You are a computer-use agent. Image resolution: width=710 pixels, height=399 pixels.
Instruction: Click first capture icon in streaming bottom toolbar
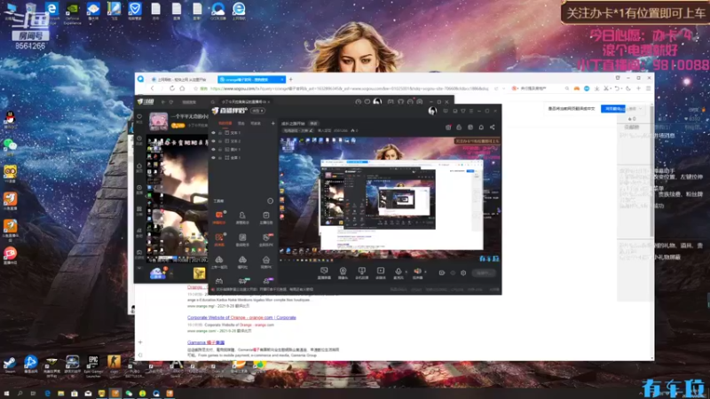click(324, 272)
